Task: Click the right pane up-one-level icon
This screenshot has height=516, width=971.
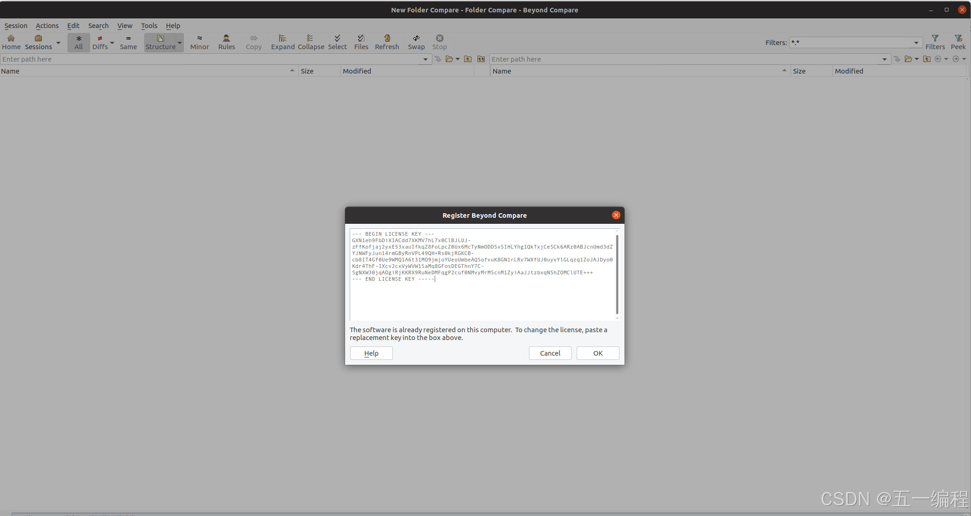Action: [927, 59]
